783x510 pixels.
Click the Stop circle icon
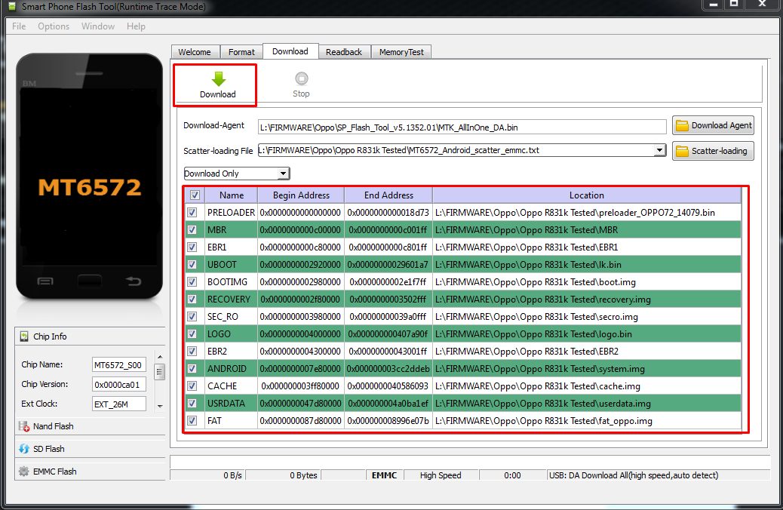(302, 79)
